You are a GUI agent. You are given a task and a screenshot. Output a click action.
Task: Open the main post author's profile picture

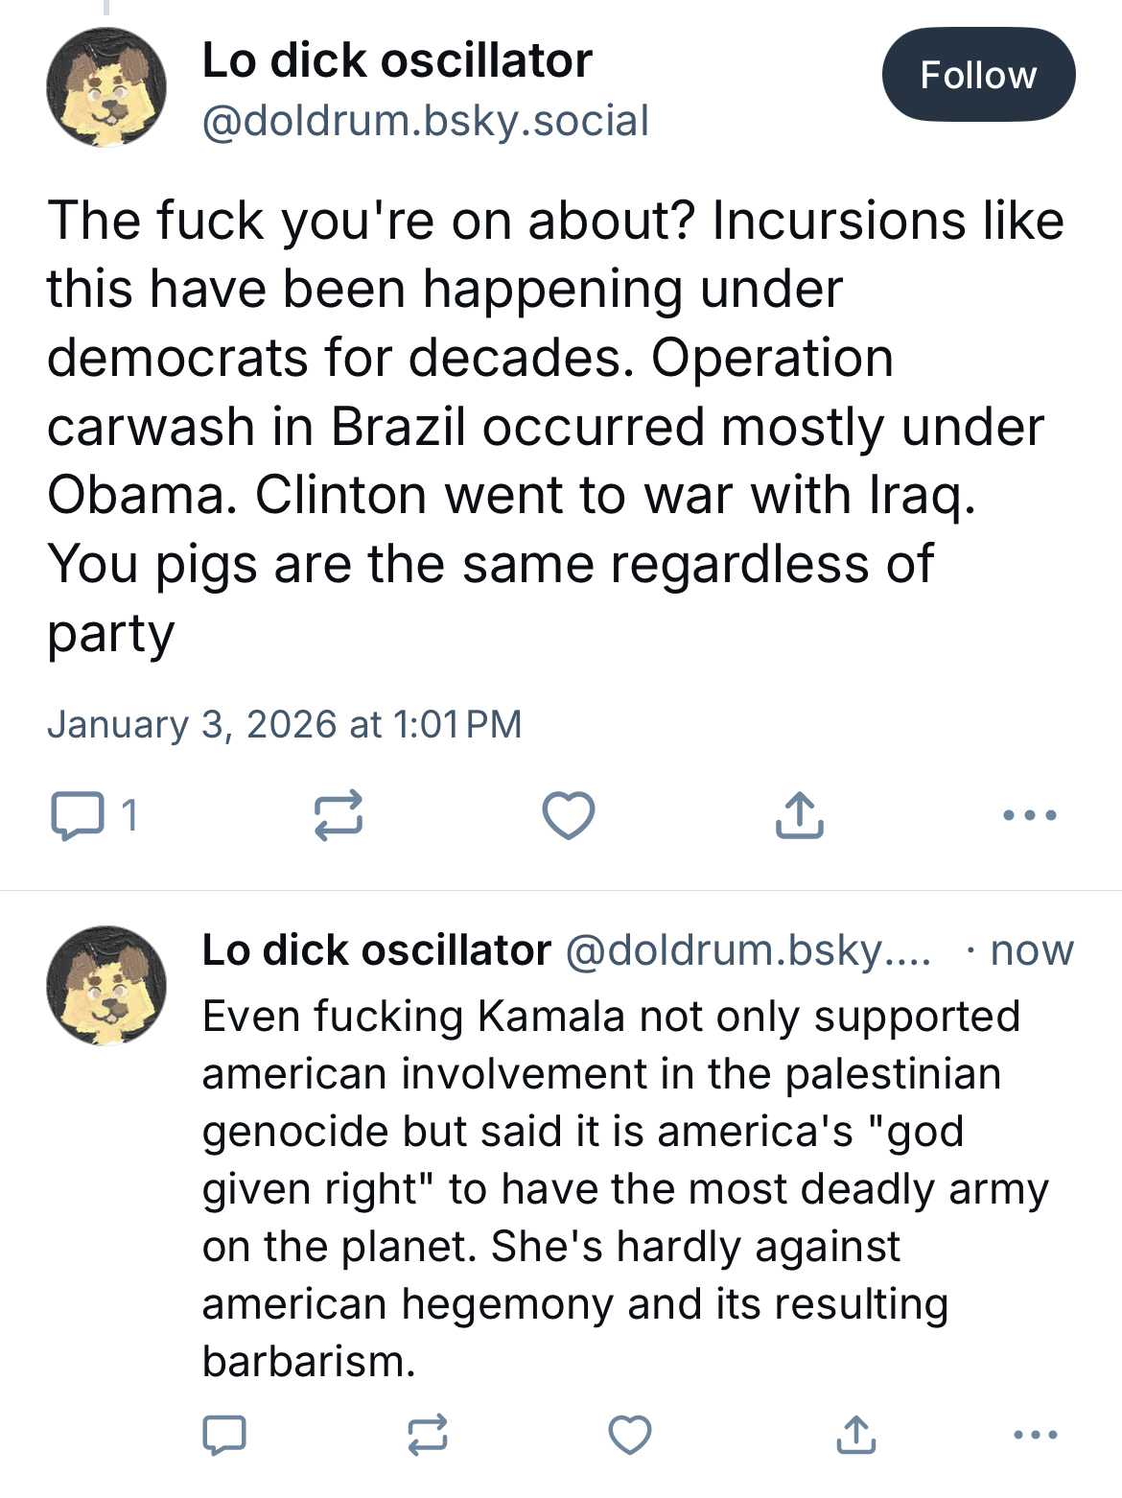tap(106, 87)
